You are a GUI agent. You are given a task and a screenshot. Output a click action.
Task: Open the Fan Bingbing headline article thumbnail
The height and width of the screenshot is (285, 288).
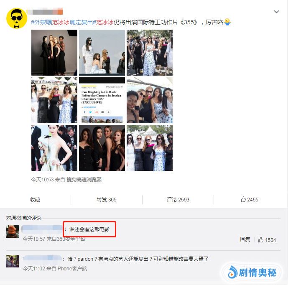click(102, 100)
